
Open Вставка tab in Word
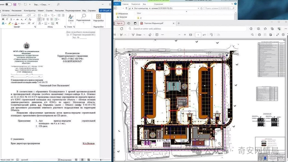(6, 11)
